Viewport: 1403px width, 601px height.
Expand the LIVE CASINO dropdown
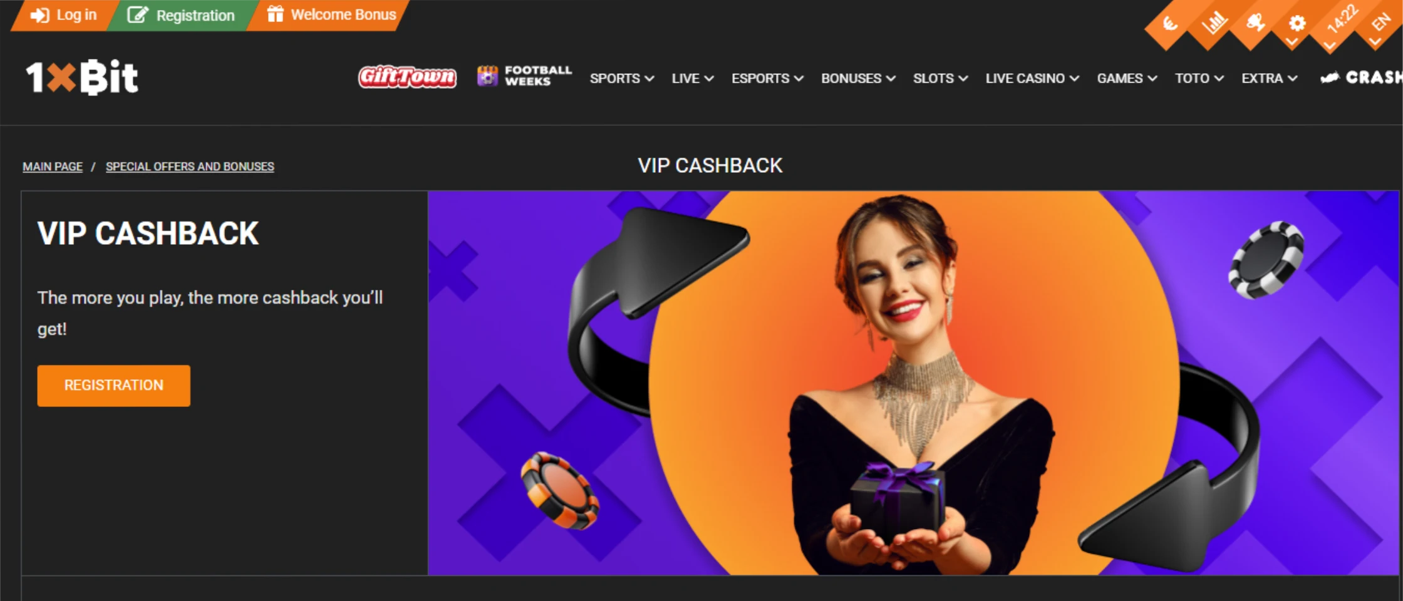1032,78
